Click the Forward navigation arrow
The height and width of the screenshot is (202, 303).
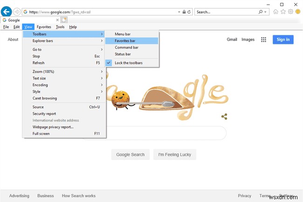tap(17, 12)
